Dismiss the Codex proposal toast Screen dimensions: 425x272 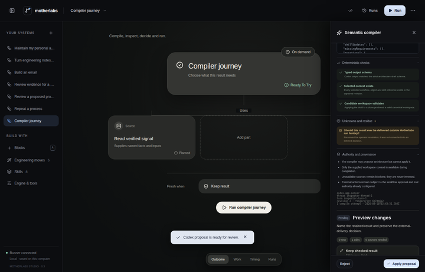(x=245, y=237)
